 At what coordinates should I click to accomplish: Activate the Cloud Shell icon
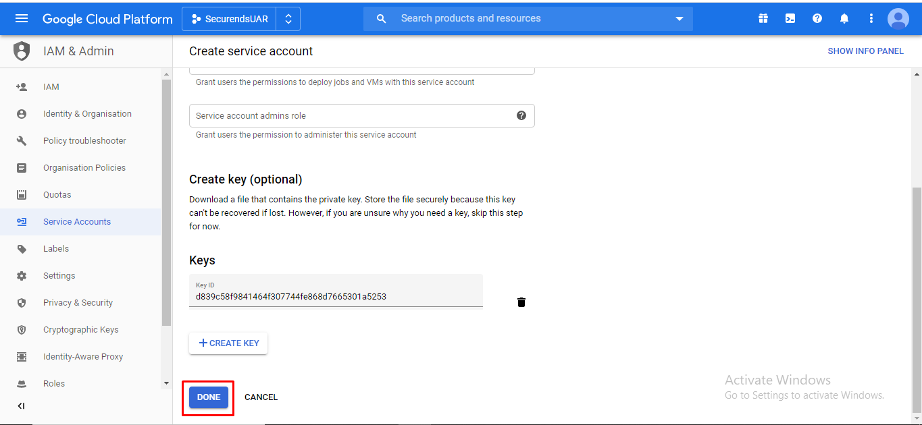(790, 18)
